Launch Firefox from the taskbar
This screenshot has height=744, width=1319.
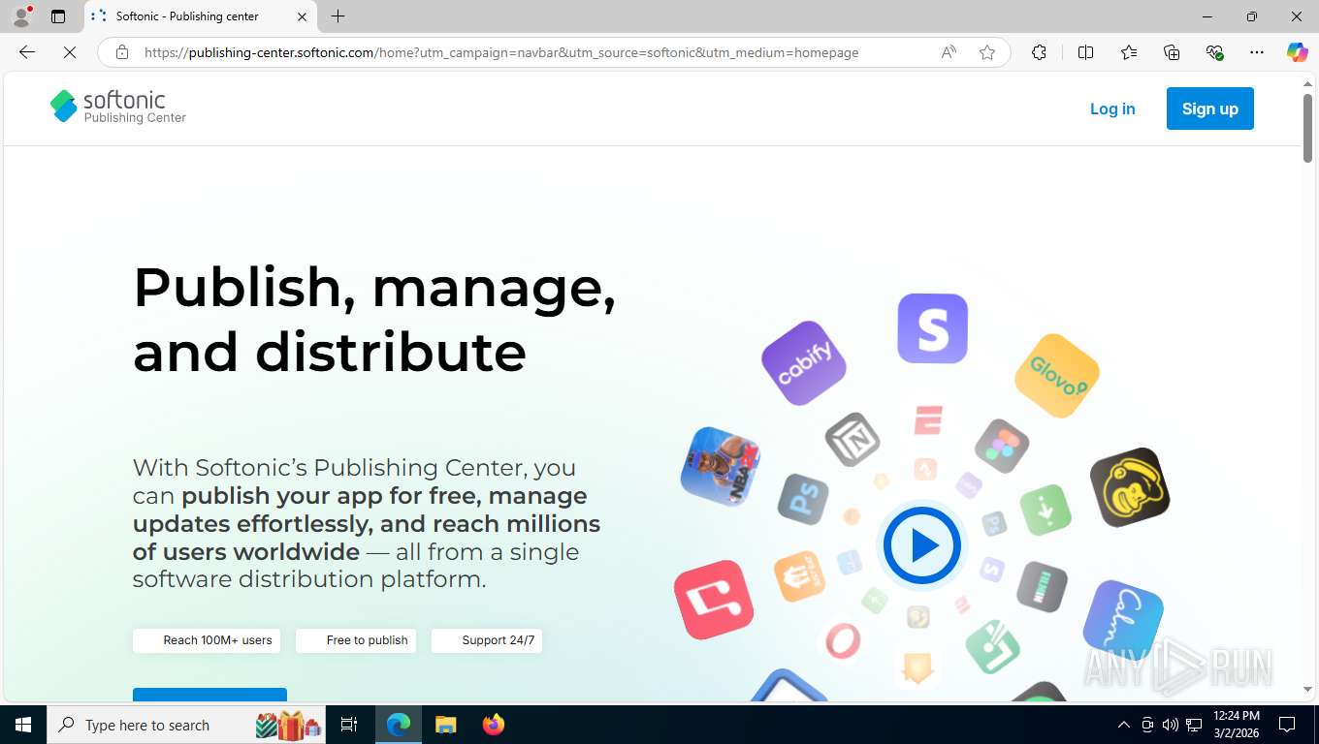click(x=494, y=725)
